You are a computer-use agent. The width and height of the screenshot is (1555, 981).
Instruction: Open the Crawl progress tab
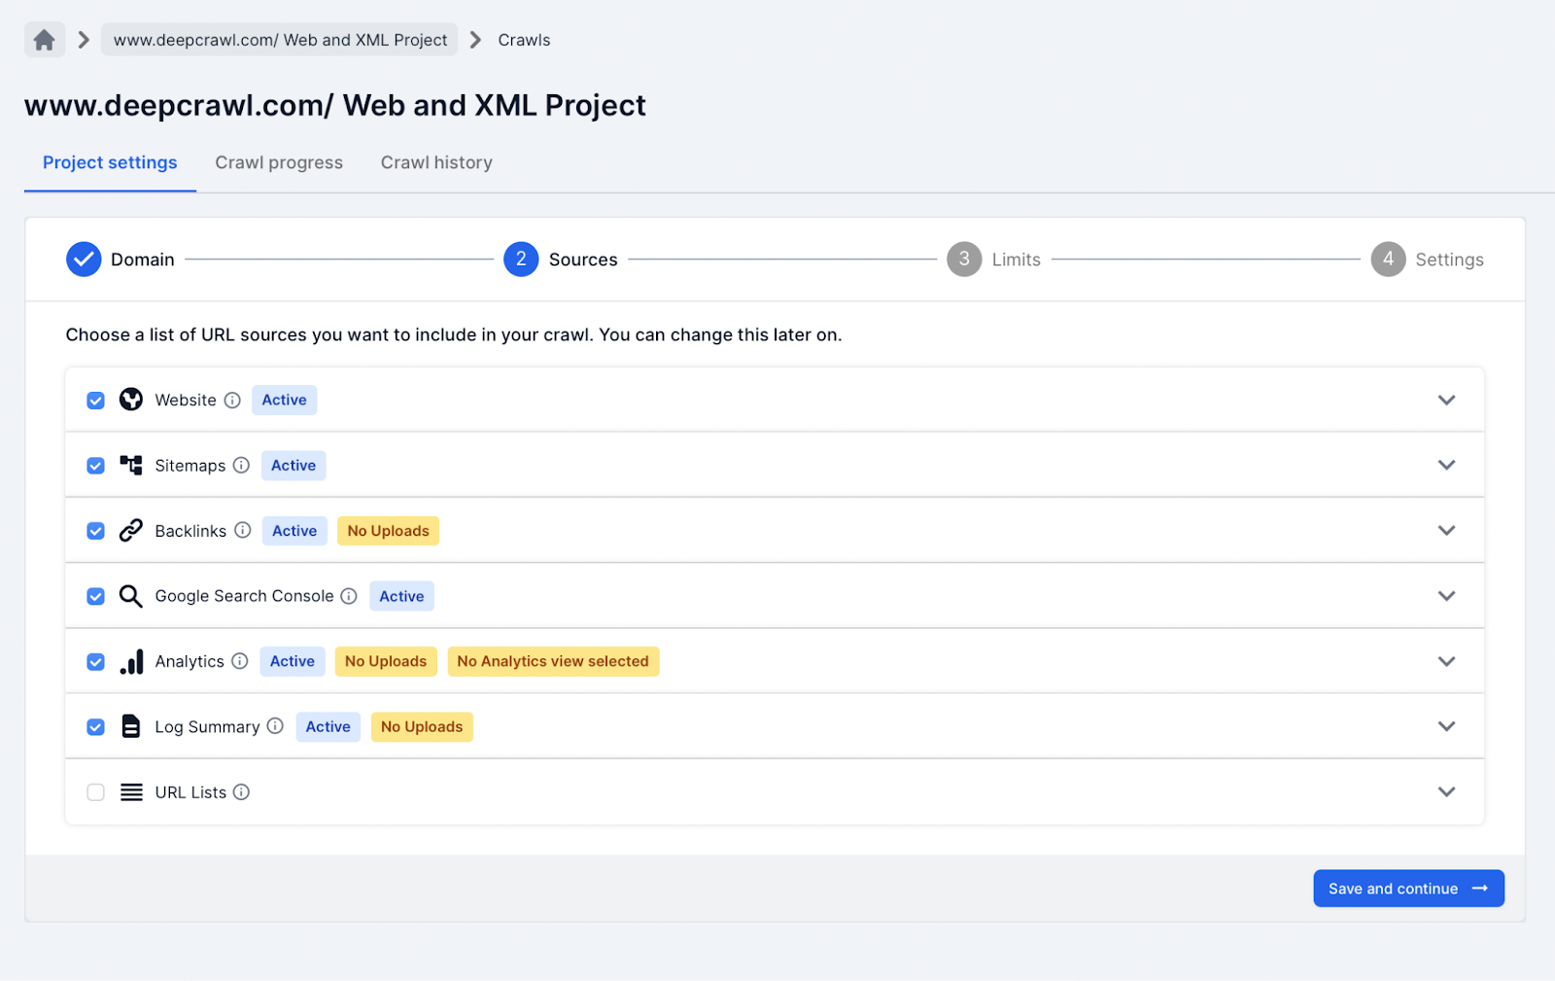click(x=279, y=162)
